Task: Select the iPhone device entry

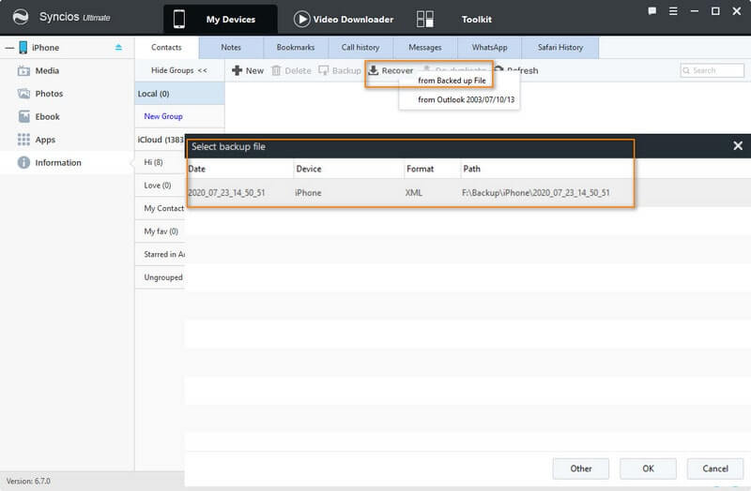Action: [x=45, y=48]
